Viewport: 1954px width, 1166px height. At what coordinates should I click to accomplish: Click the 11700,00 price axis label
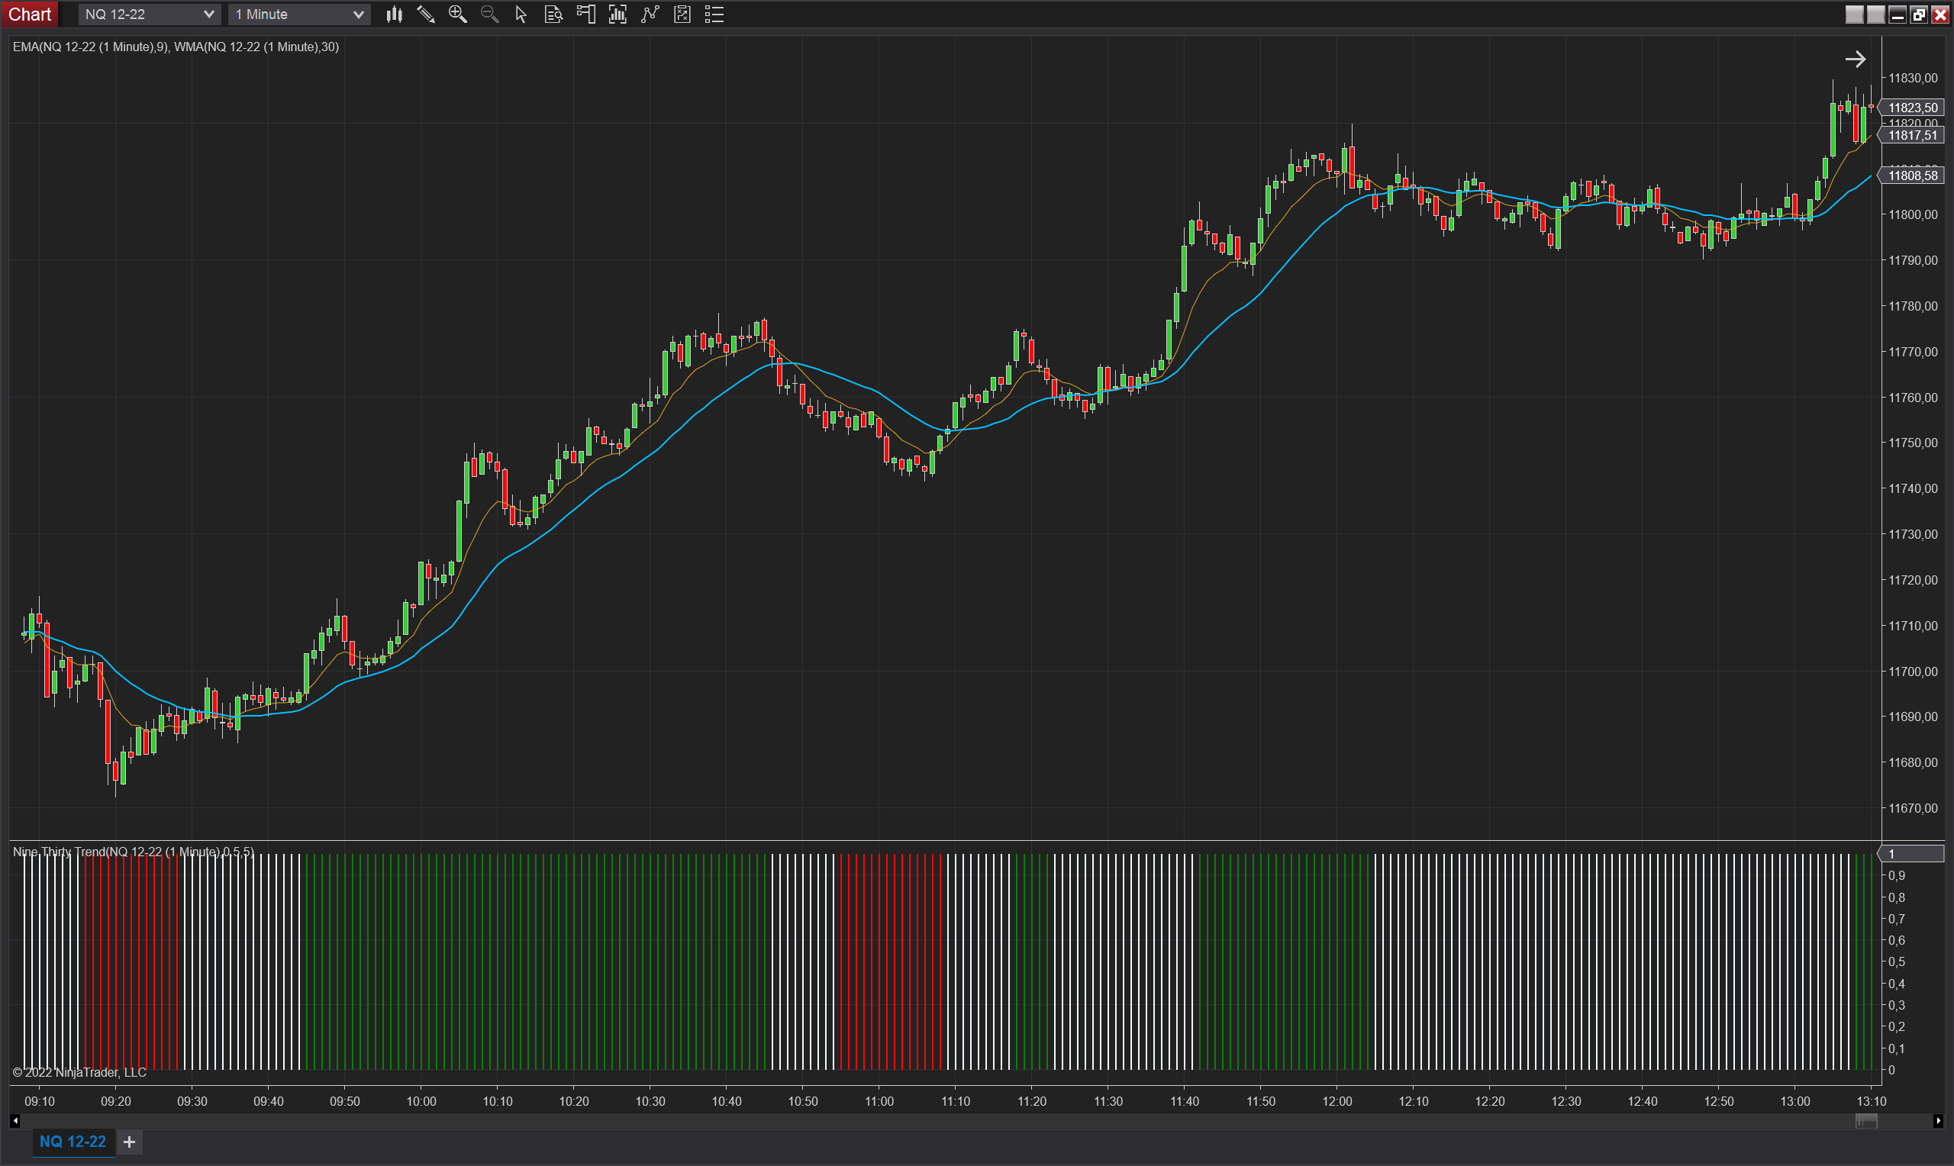click(x=1912, y=672)
